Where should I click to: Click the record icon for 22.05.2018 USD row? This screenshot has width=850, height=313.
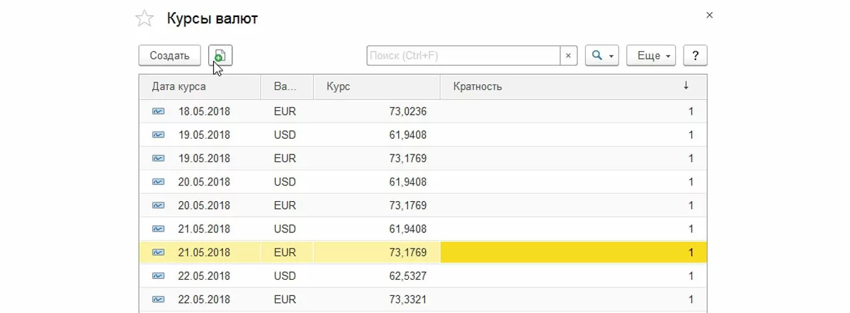click(x=158, y=275)
